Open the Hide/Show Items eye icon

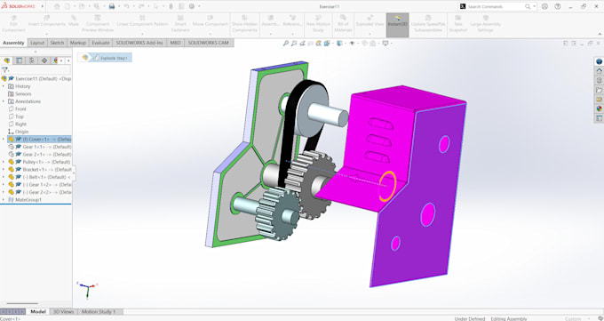coord(352,44)
